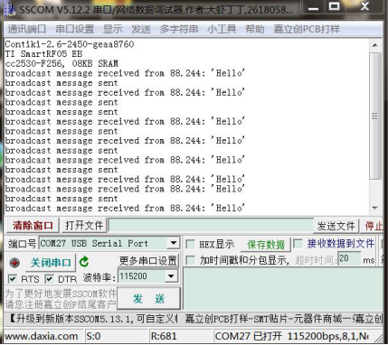Open the 串口设置 menu

click(75, 29)
